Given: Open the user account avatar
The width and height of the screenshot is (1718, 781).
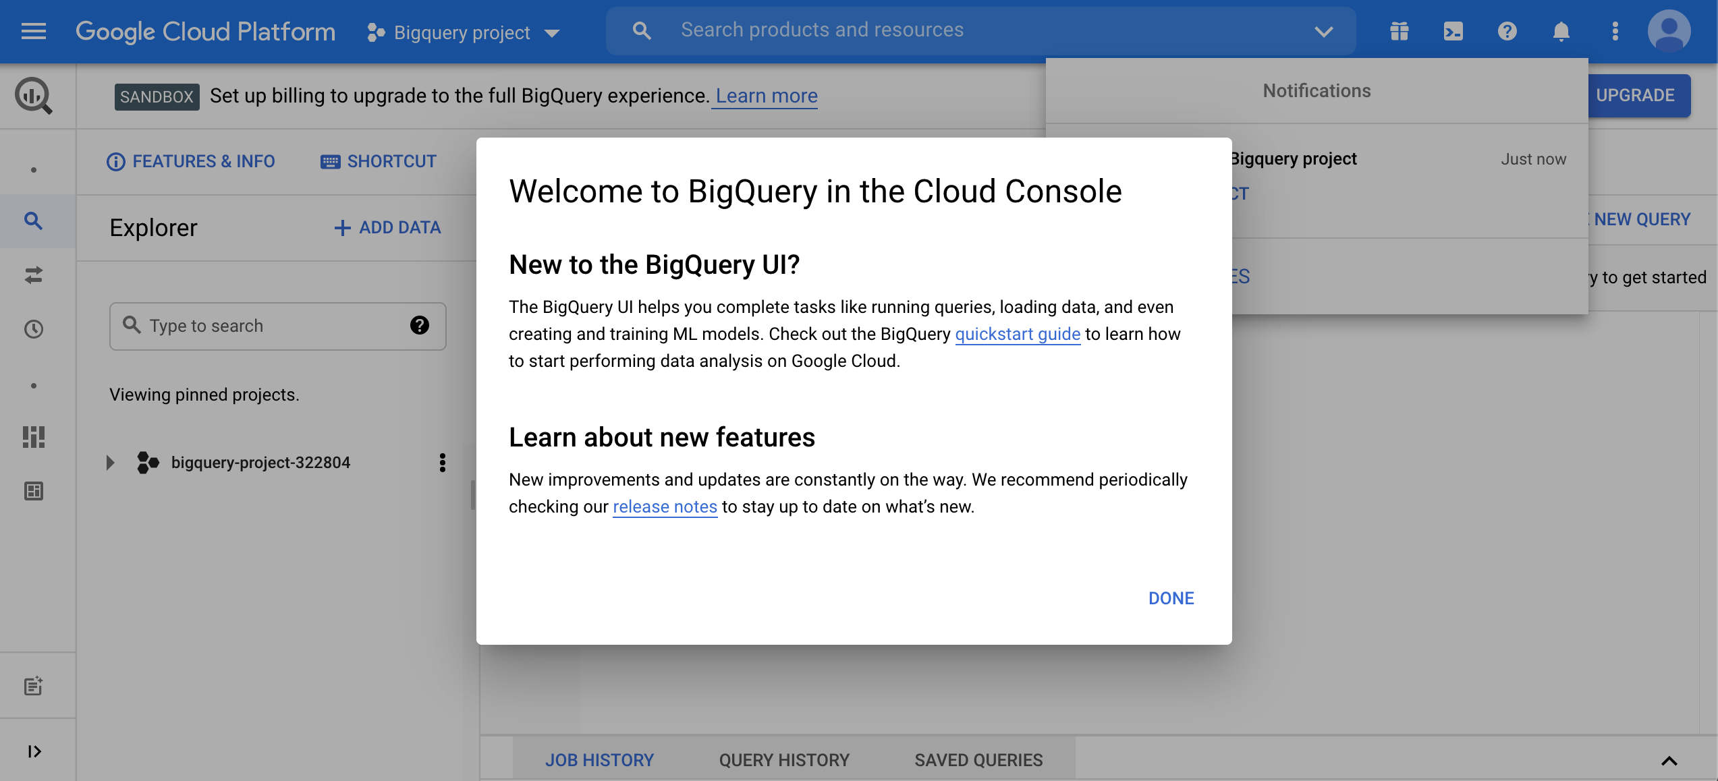Looking at the screenshot, I should [1669, 31].
